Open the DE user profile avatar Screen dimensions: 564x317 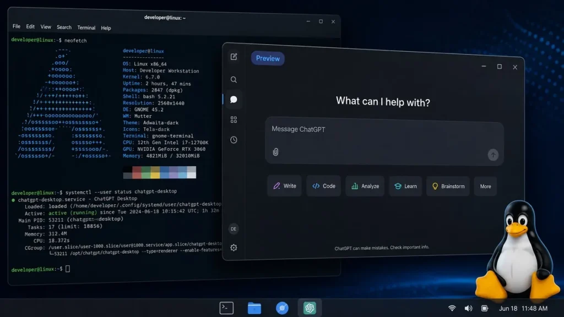point(234,229)
